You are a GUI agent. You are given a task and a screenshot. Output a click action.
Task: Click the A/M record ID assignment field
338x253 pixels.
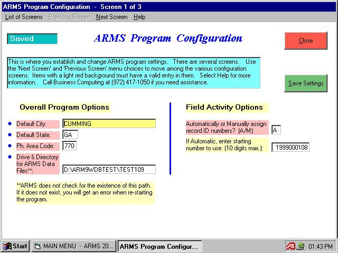click(x=276, y=130)
